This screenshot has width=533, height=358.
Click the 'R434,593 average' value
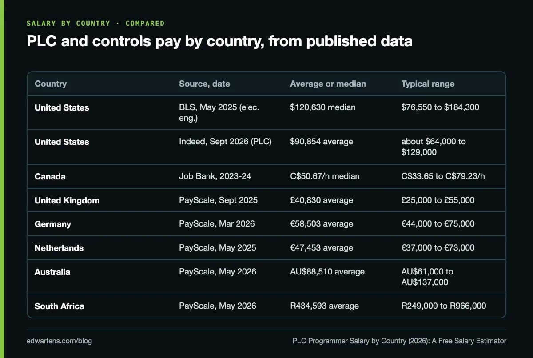coord(324,306)
